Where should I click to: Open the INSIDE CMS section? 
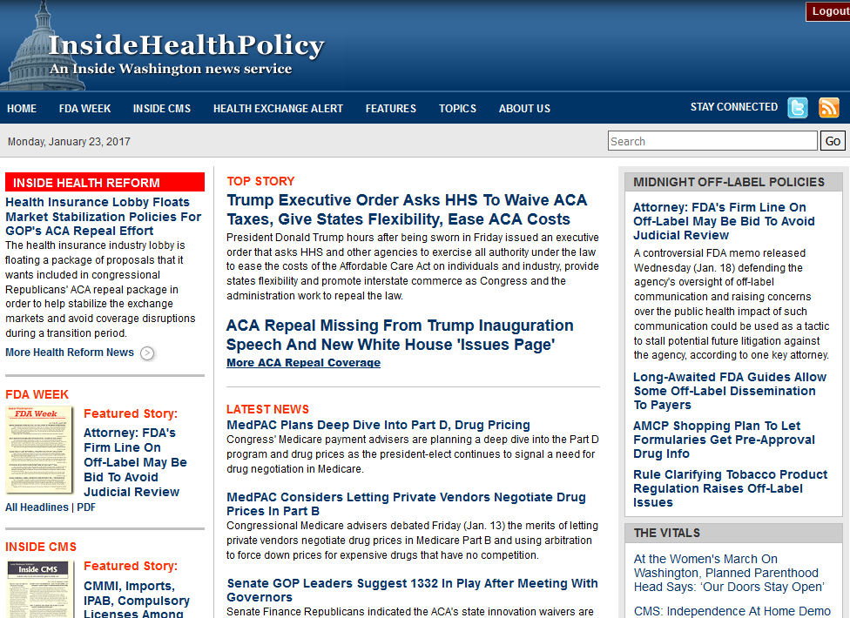coord(162,108)
